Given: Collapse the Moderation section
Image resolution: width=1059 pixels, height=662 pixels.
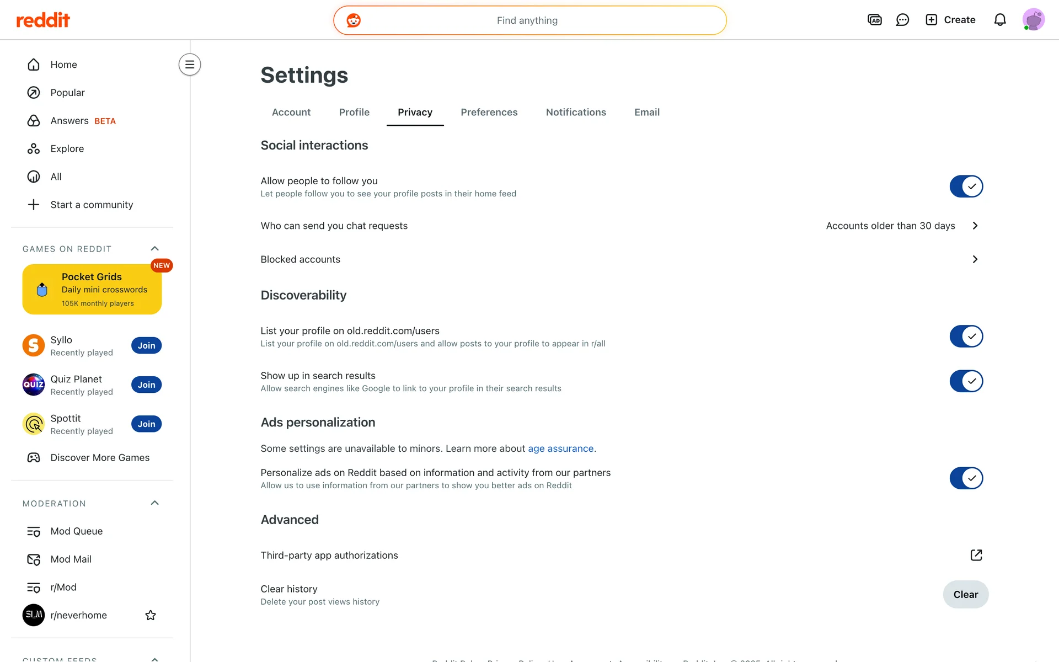Looking at the screenshot, I should pos(155,503).
